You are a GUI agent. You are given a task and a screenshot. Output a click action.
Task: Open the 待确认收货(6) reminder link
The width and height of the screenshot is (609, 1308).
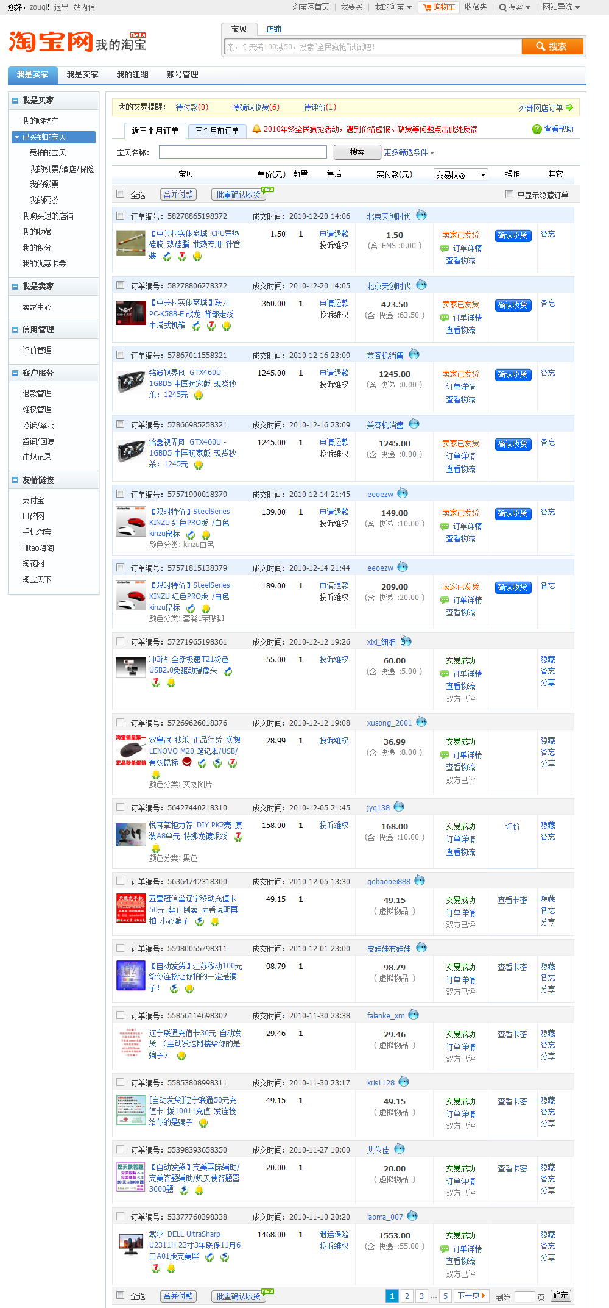click(256, 107)
